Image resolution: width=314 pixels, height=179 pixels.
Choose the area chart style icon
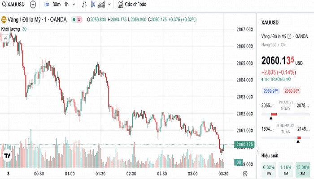102,4
